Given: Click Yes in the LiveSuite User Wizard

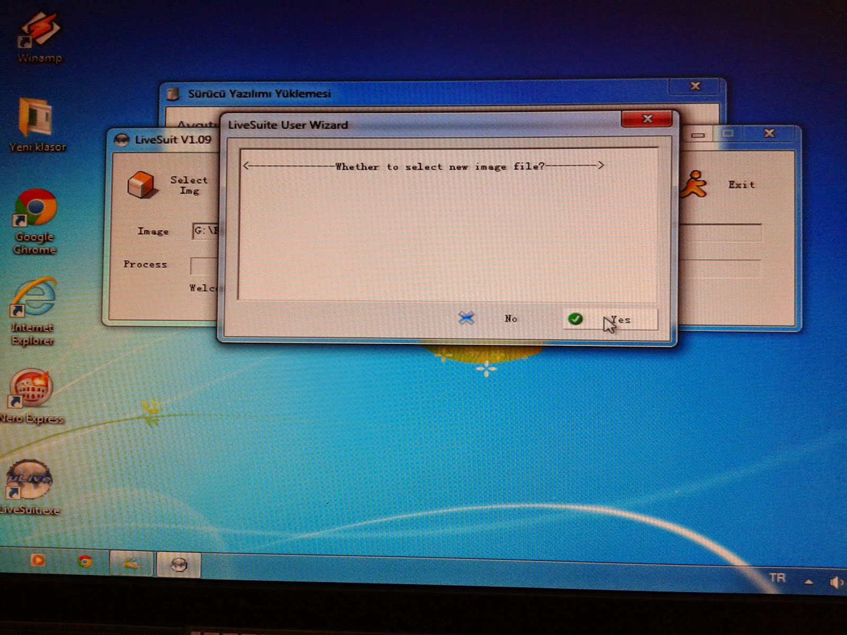Looking at the screenshot, I should pyautogui.click(x=610, y=320).
